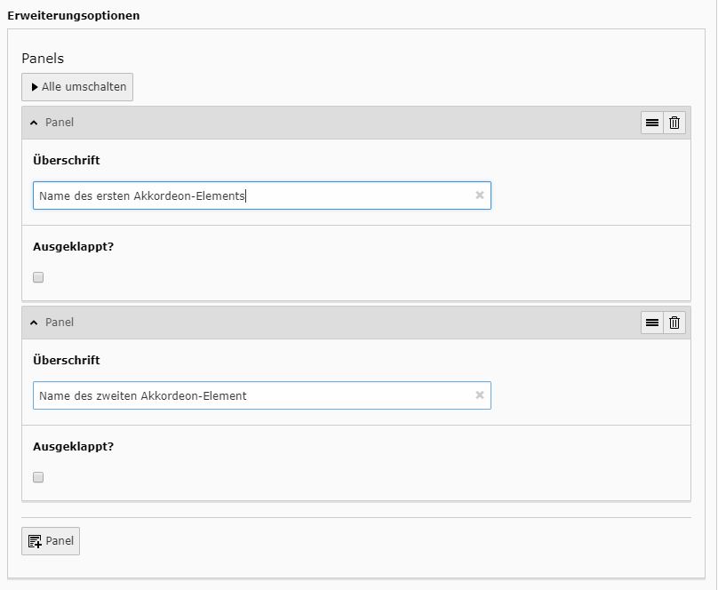This screenshot has height=590, width=718.
Task: Focus the 'Name des ersten Akkordeon-Elements' field
Action: tap(262, 195)
